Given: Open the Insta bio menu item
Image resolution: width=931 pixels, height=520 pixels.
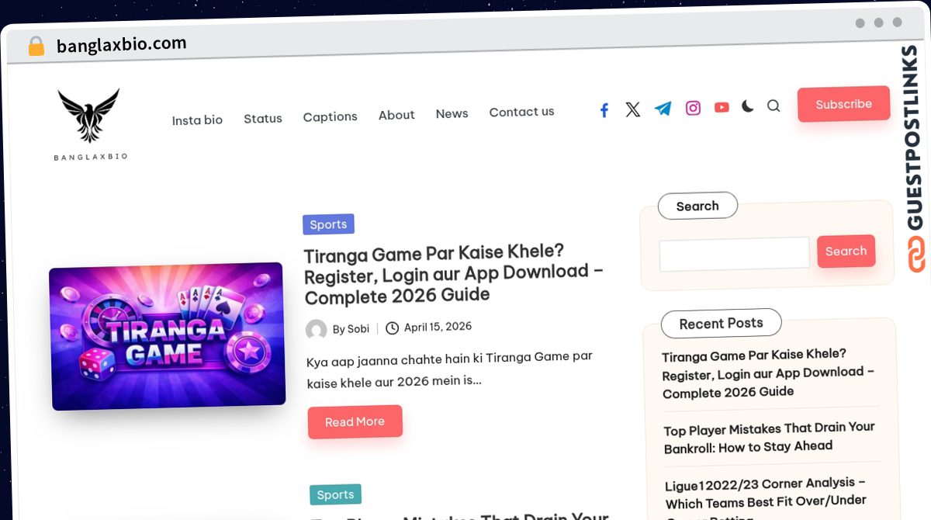Looking at the screenshot, I should [x=197, y=120].
